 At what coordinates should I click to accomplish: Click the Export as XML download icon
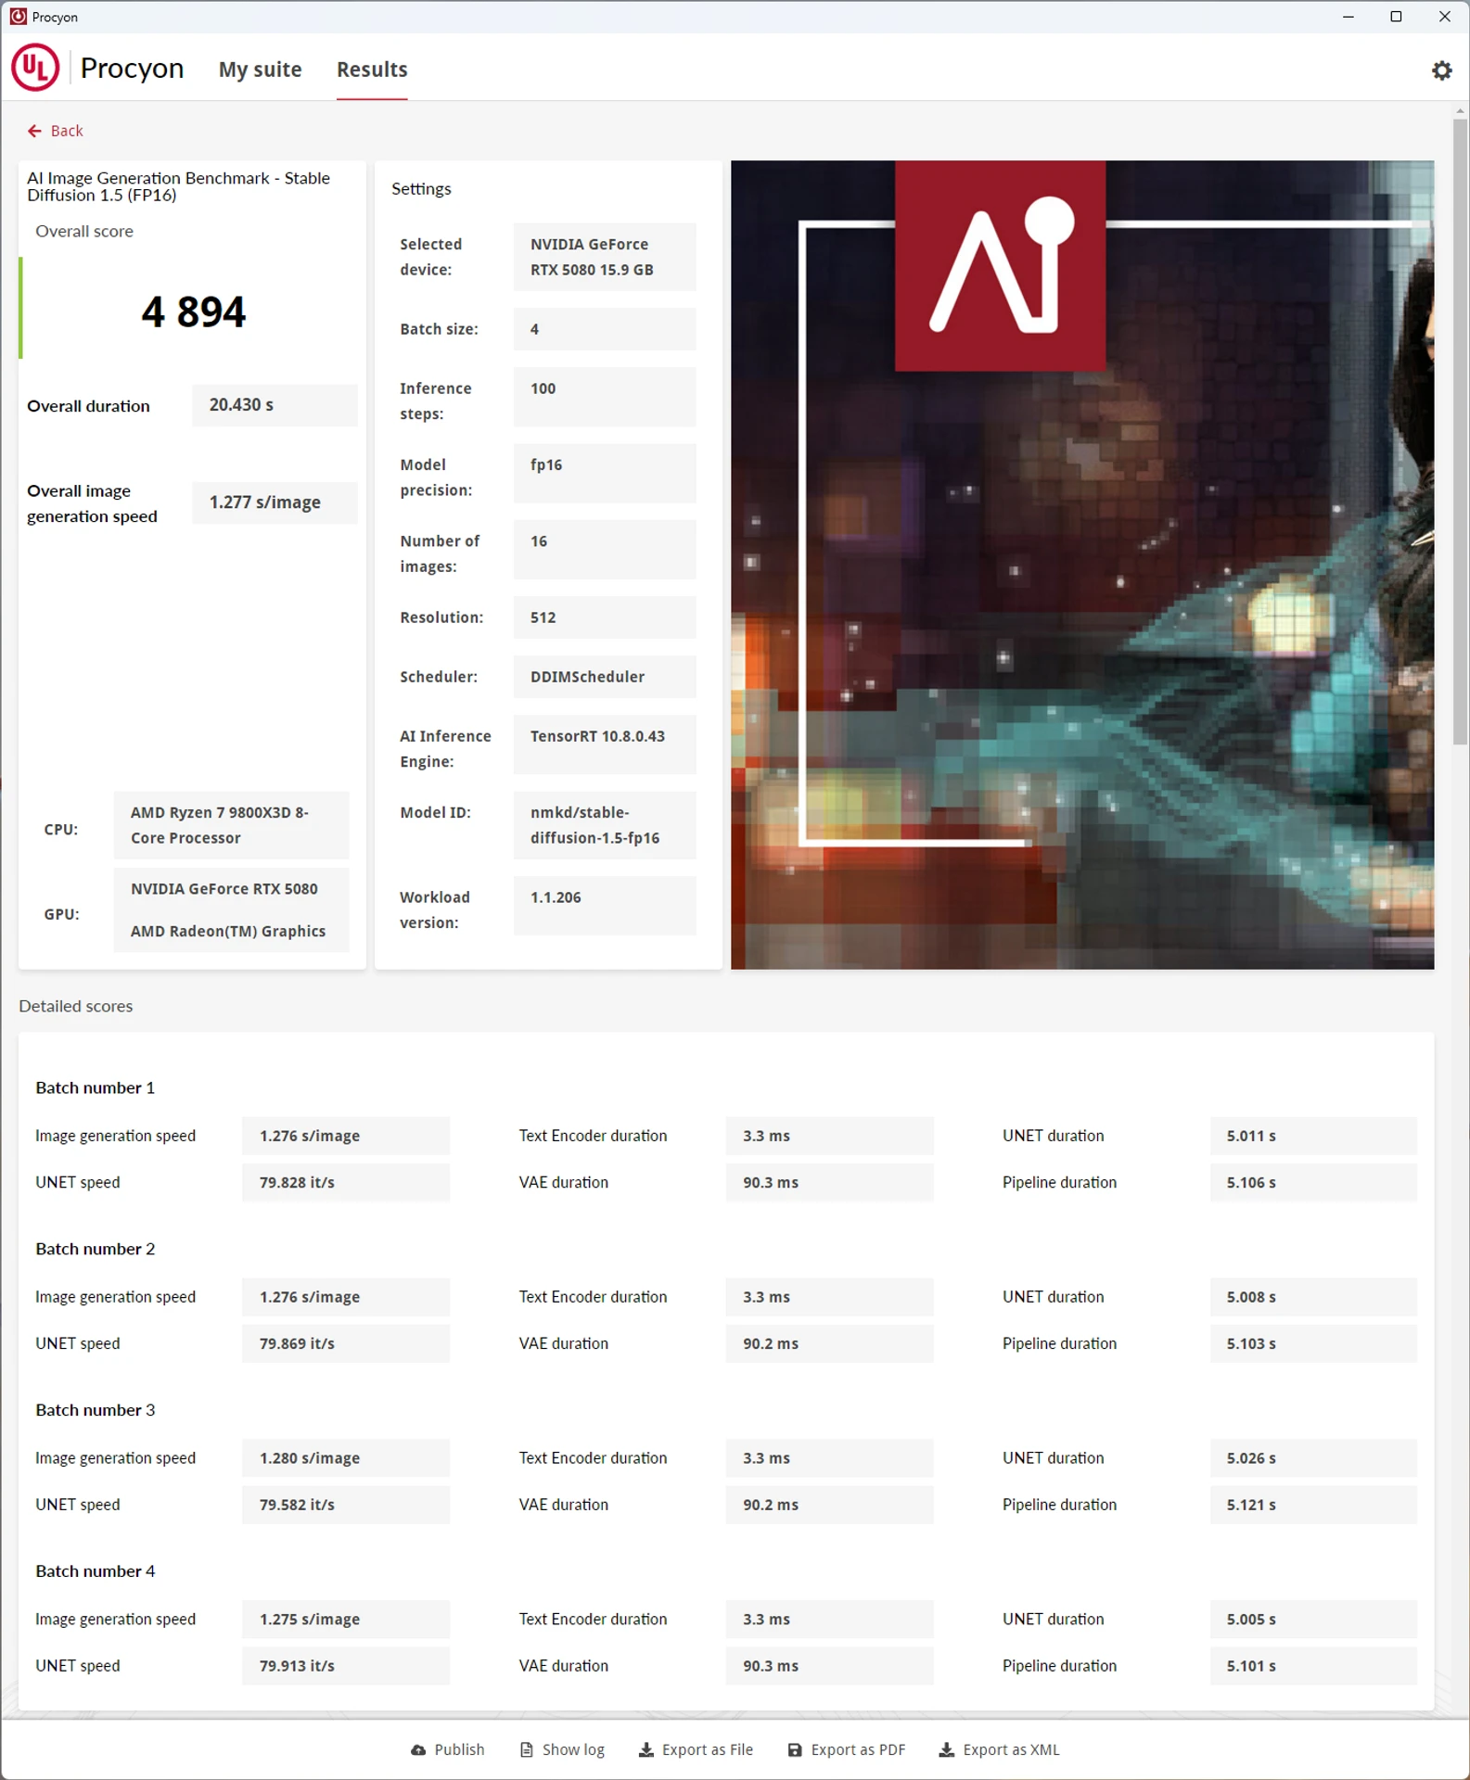click(x=947, y=1749)
